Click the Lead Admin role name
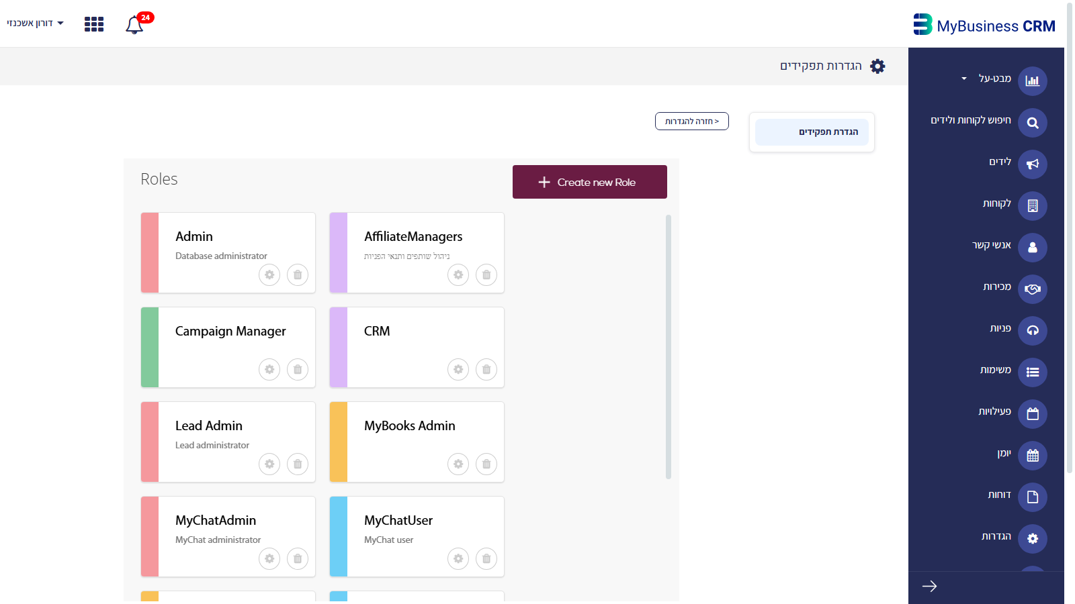 (x=209, y=425)
